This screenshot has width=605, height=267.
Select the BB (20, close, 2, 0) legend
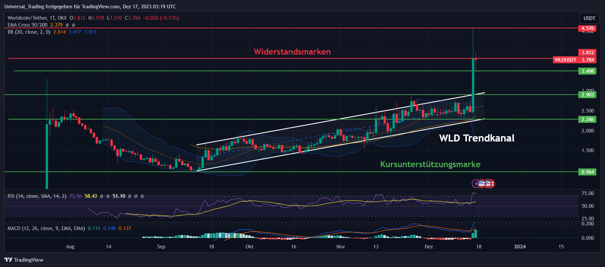coord(29,32)
